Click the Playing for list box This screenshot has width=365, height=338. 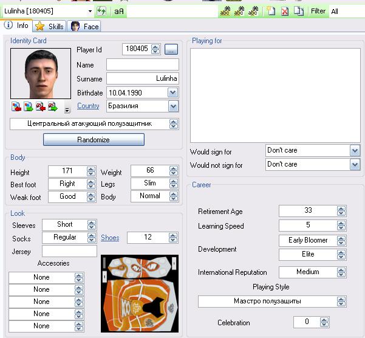(275, 95)
